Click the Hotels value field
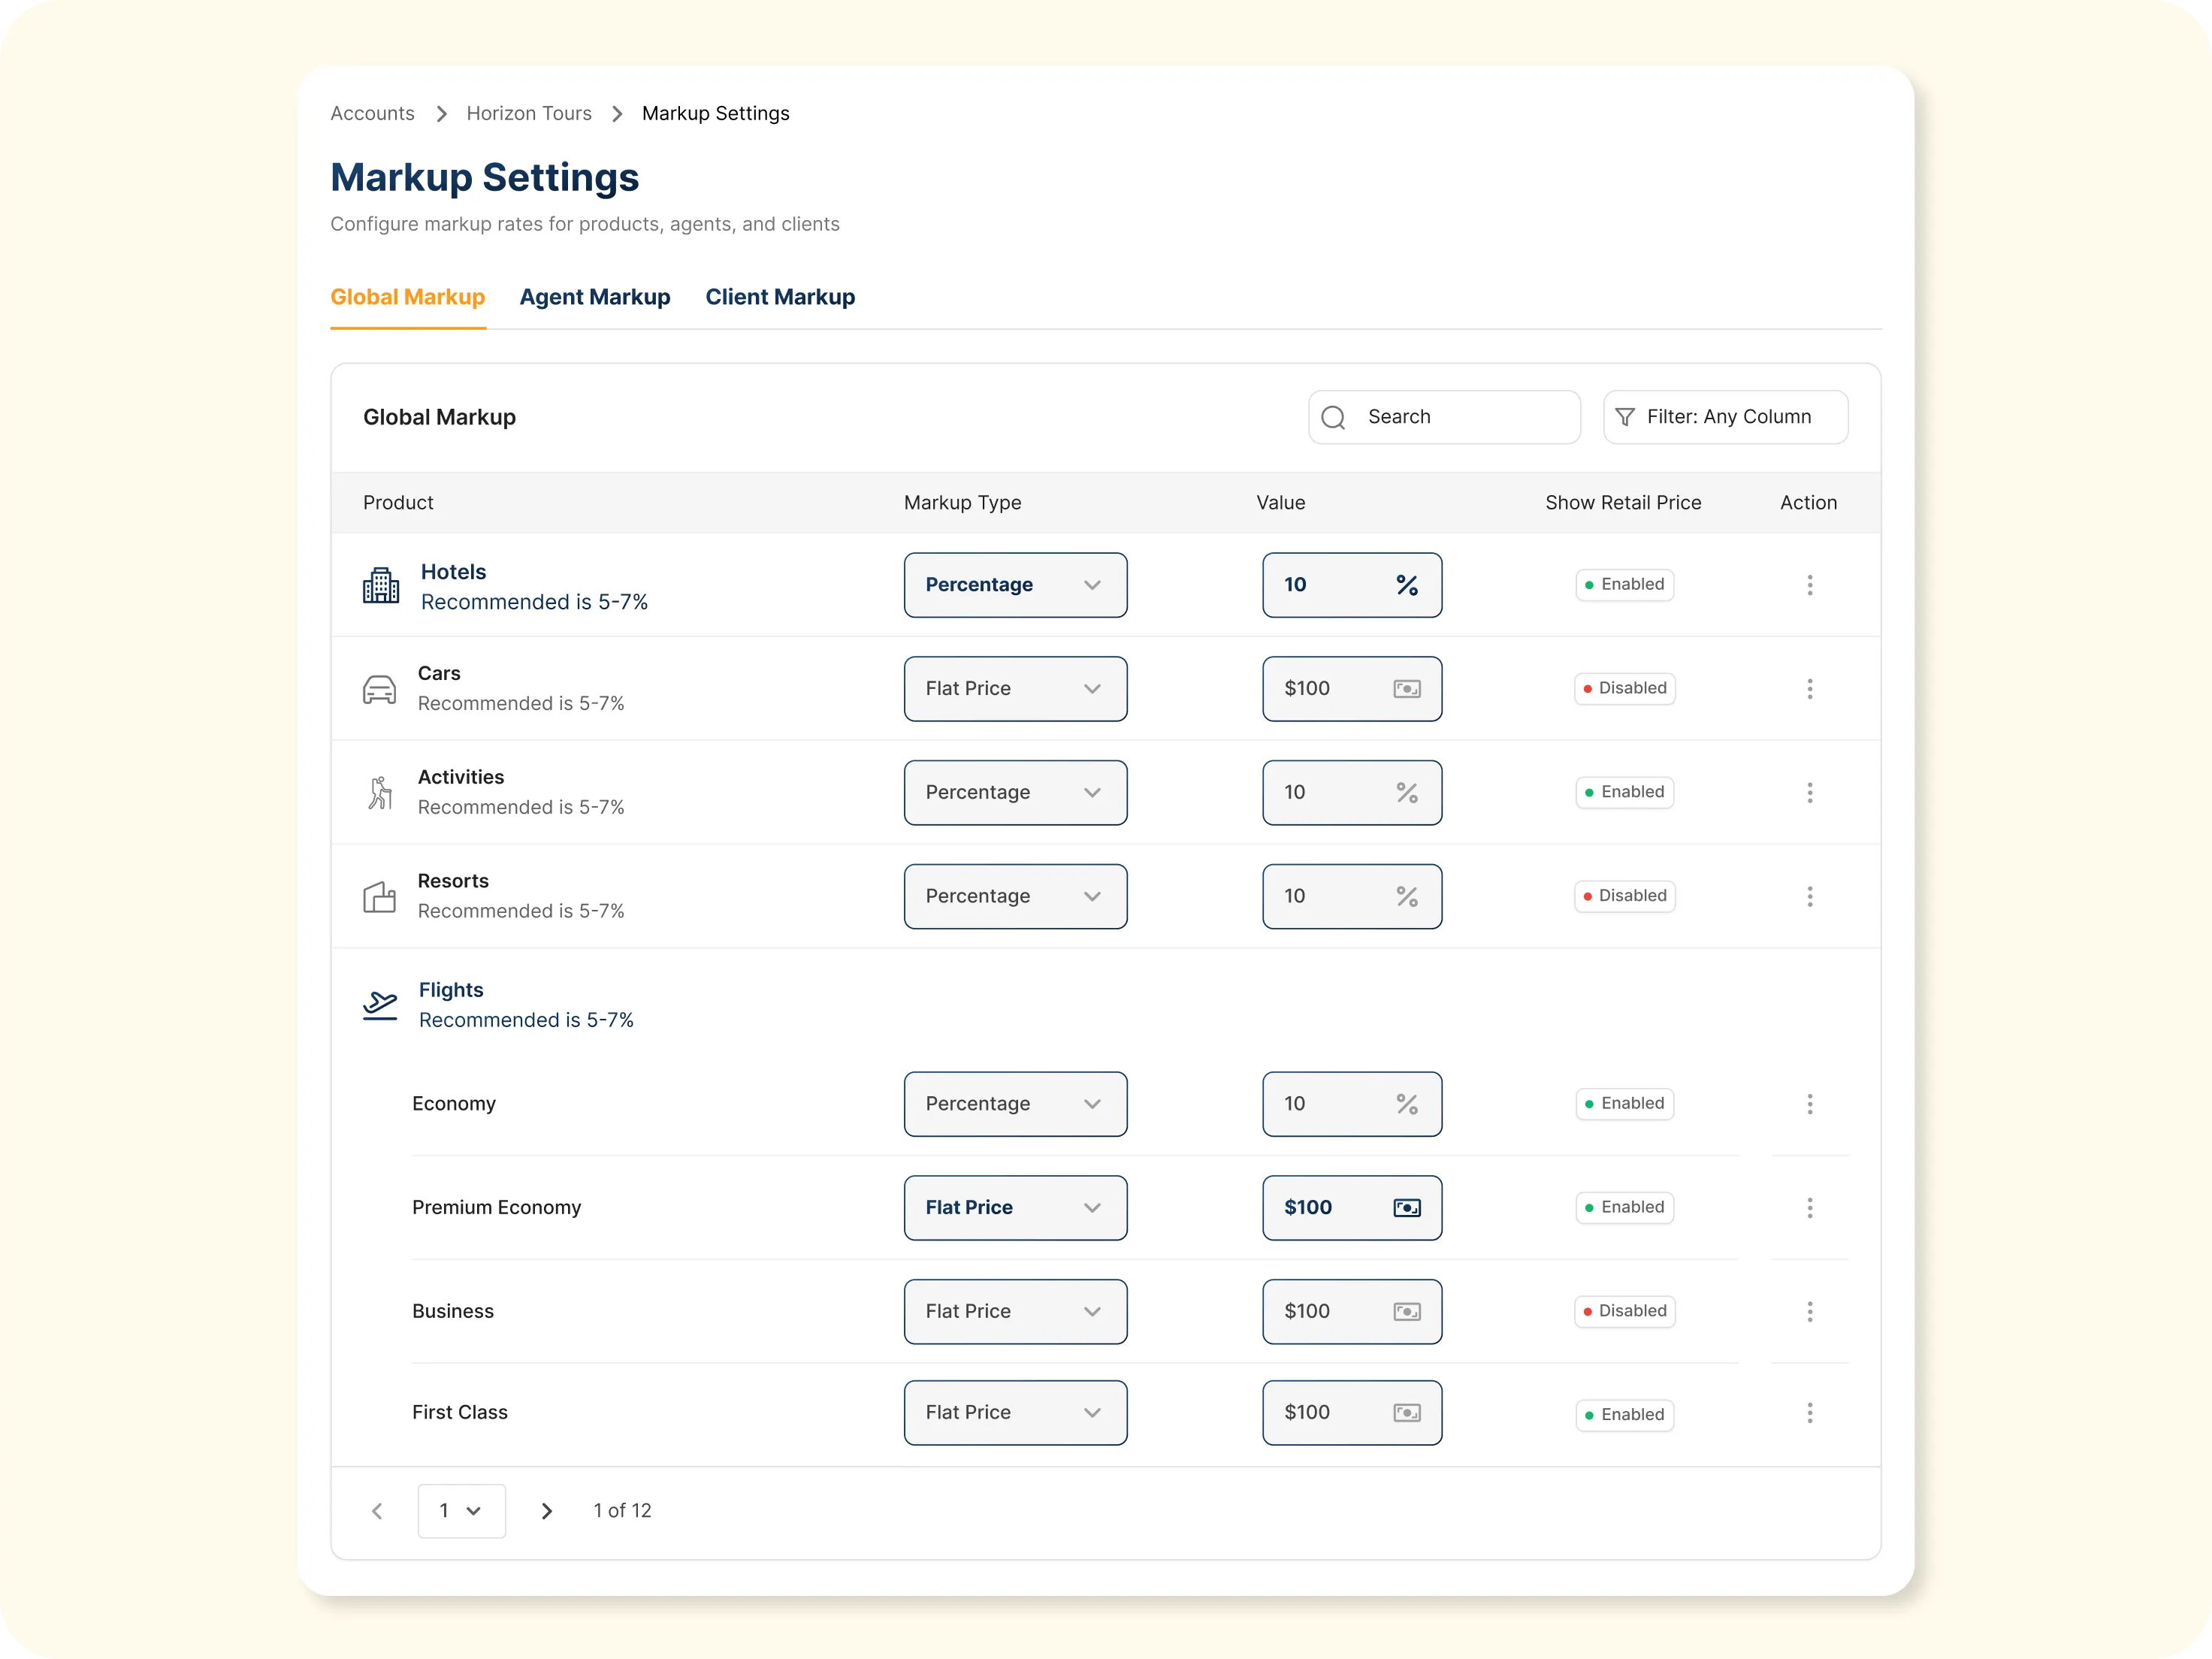This screenshot has width=2212, height=1659. pos(1352,585)
